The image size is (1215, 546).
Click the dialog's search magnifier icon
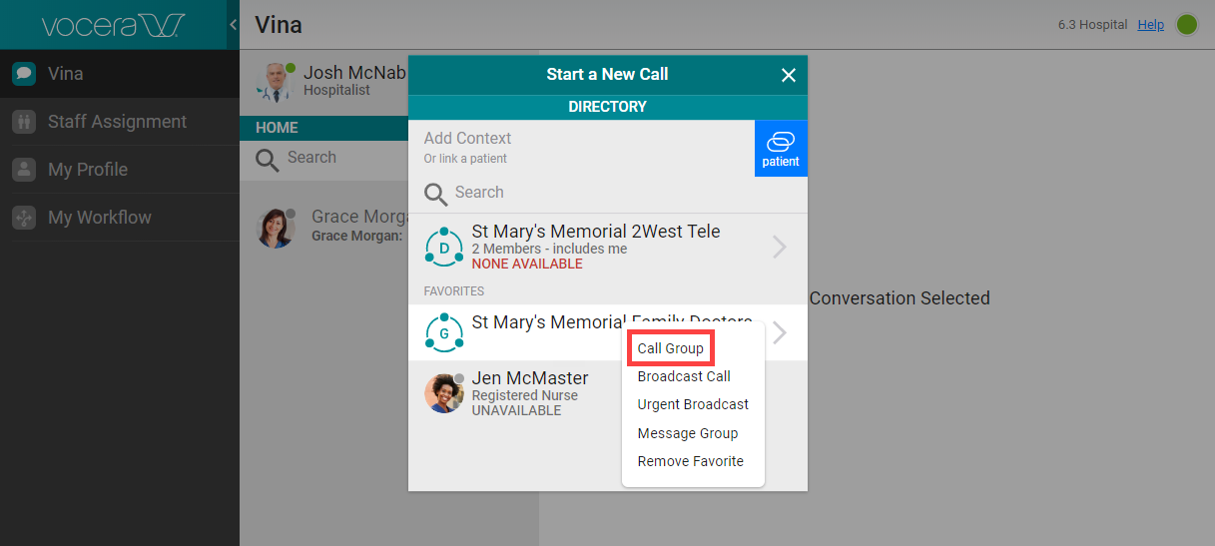click(x=435, y=194)
